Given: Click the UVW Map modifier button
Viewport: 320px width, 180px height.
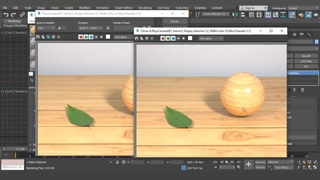Looking at the screenshot, I should point(306,61).
